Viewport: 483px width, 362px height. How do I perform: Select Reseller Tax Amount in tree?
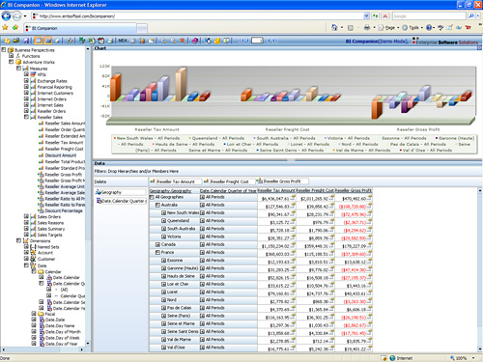(x=64, y=142)
